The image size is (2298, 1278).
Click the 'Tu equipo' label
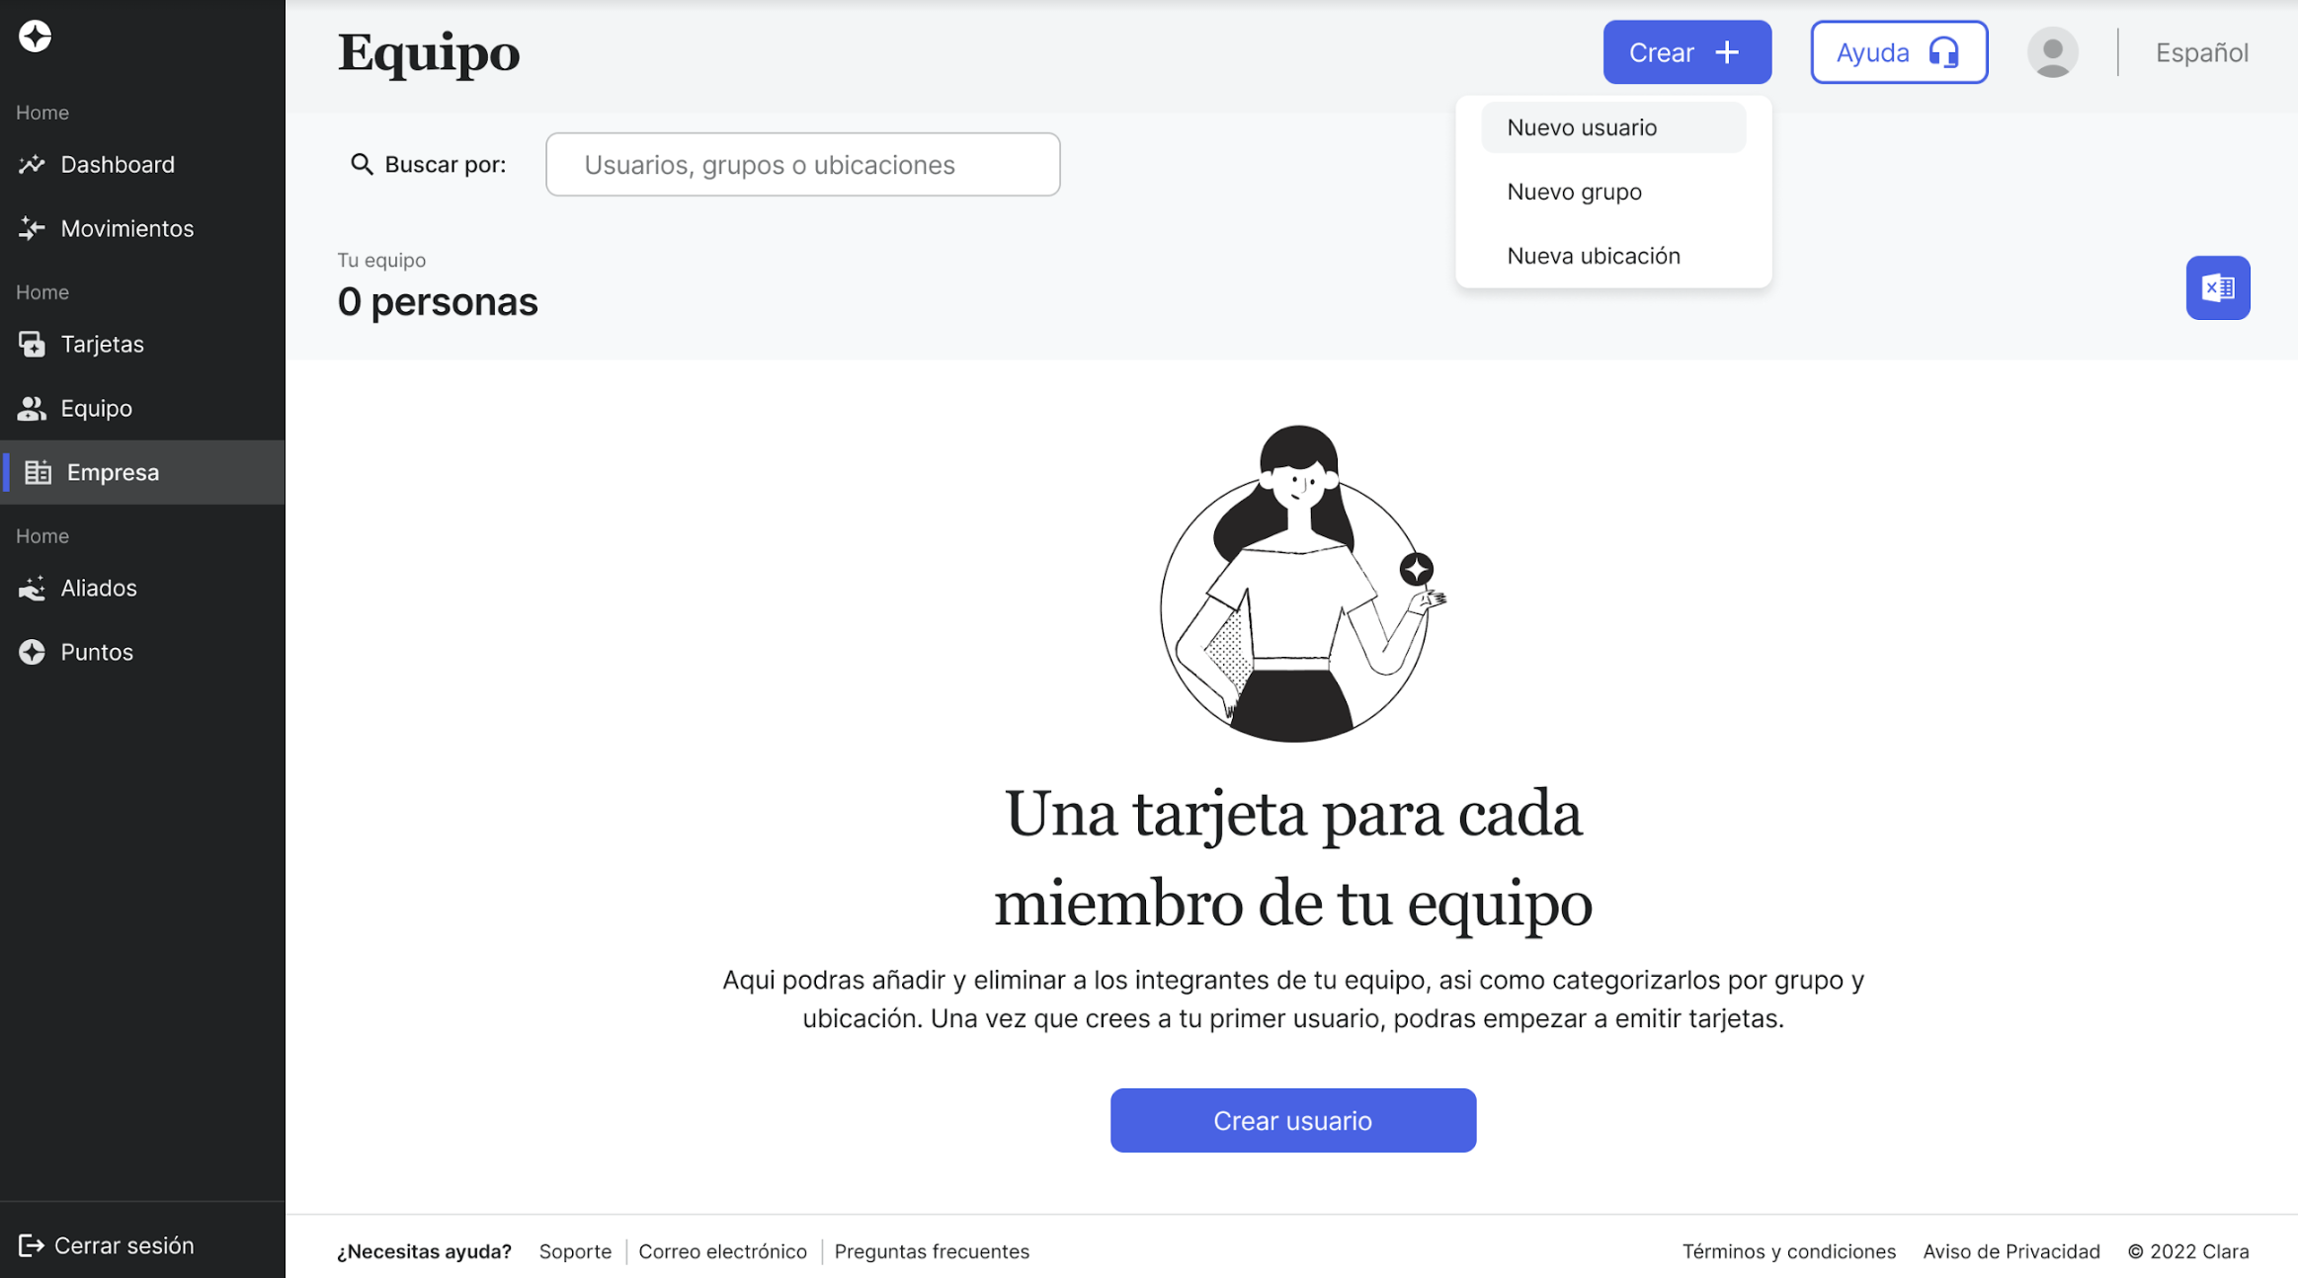tap(381, 260)
